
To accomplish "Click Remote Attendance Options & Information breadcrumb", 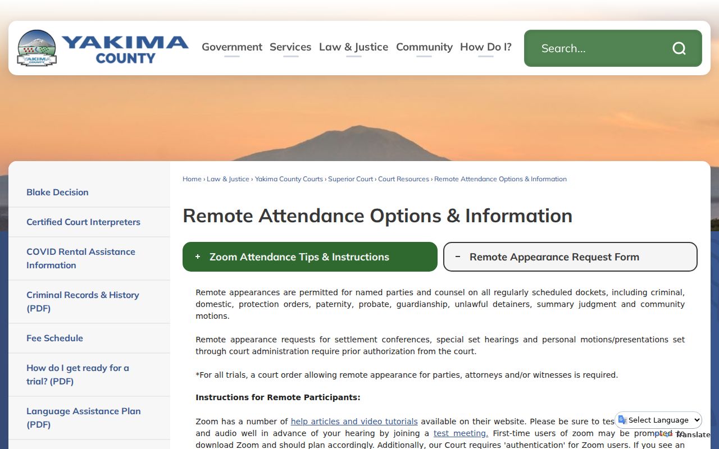I will click(x=500, y=179).
